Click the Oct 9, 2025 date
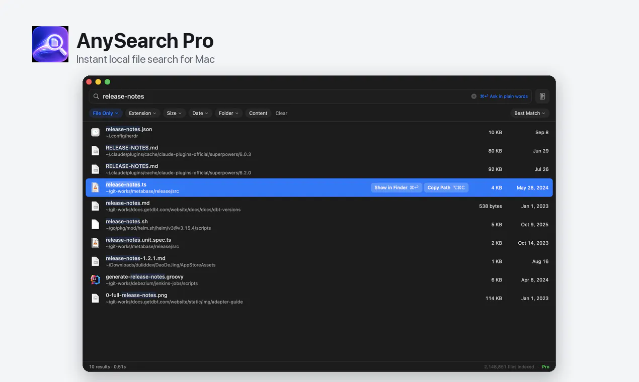 click(x=535, y=225)
